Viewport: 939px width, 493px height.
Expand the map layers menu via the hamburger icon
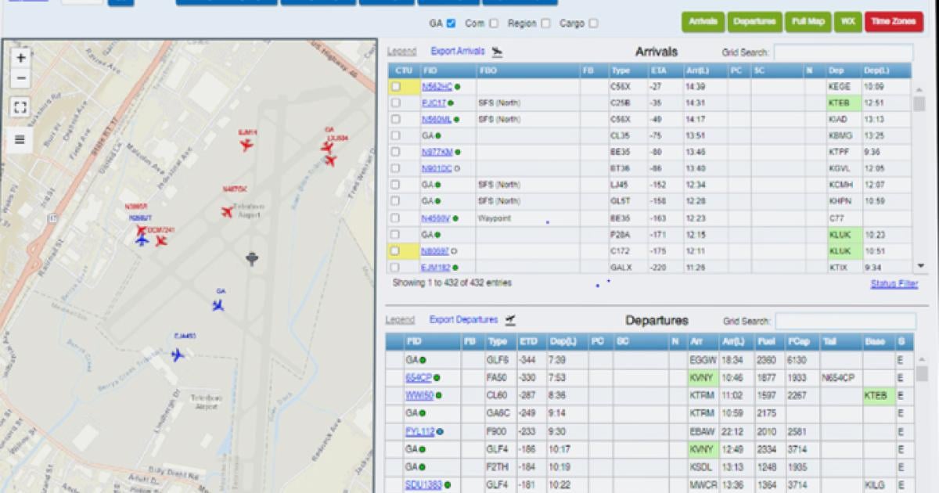pyautogui.click(x=18, y=141)
